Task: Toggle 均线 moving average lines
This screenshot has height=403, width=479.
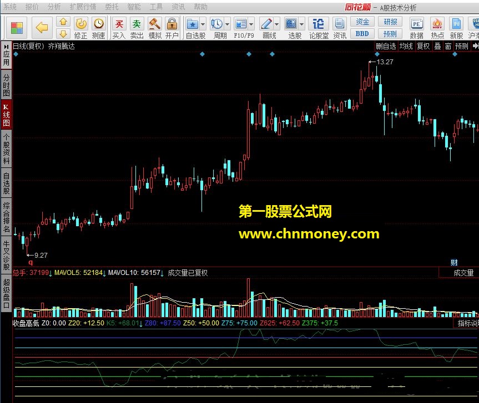Action: pyautogui.click(x=406, y=46)
